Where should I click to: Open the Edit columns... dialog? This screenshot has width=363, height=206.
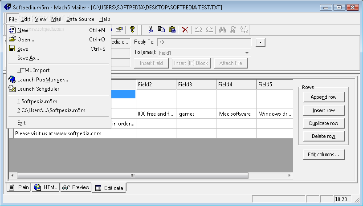click(324, 154)
